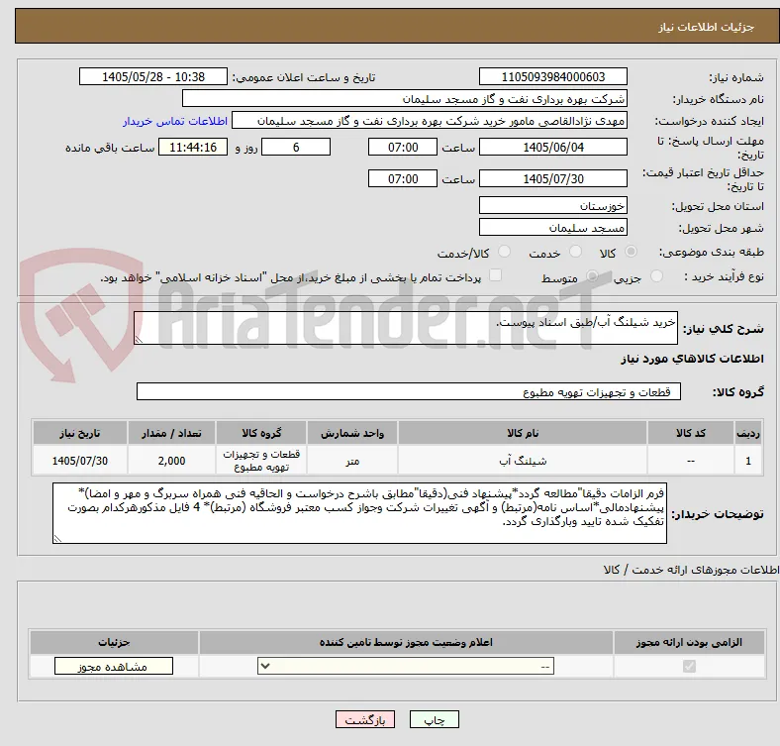Click the remaining days field showing 6

point(296,147)
